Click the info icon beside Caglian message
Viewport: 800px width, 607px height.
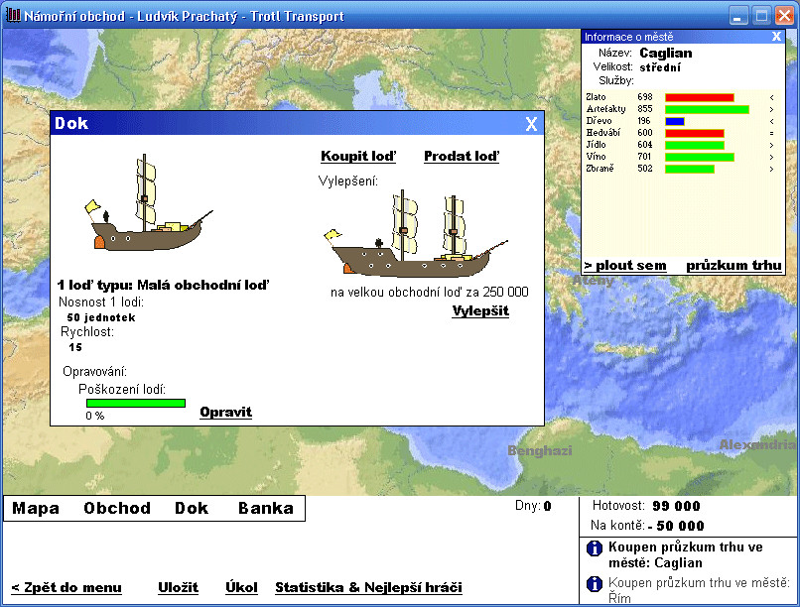click(x=594, y=548)
